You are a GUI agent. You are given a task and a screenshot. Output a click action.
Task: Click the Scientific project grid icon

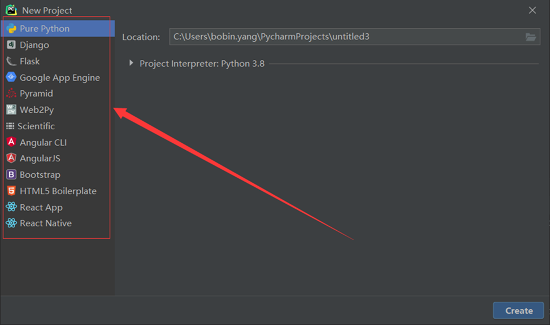(11, 126)
